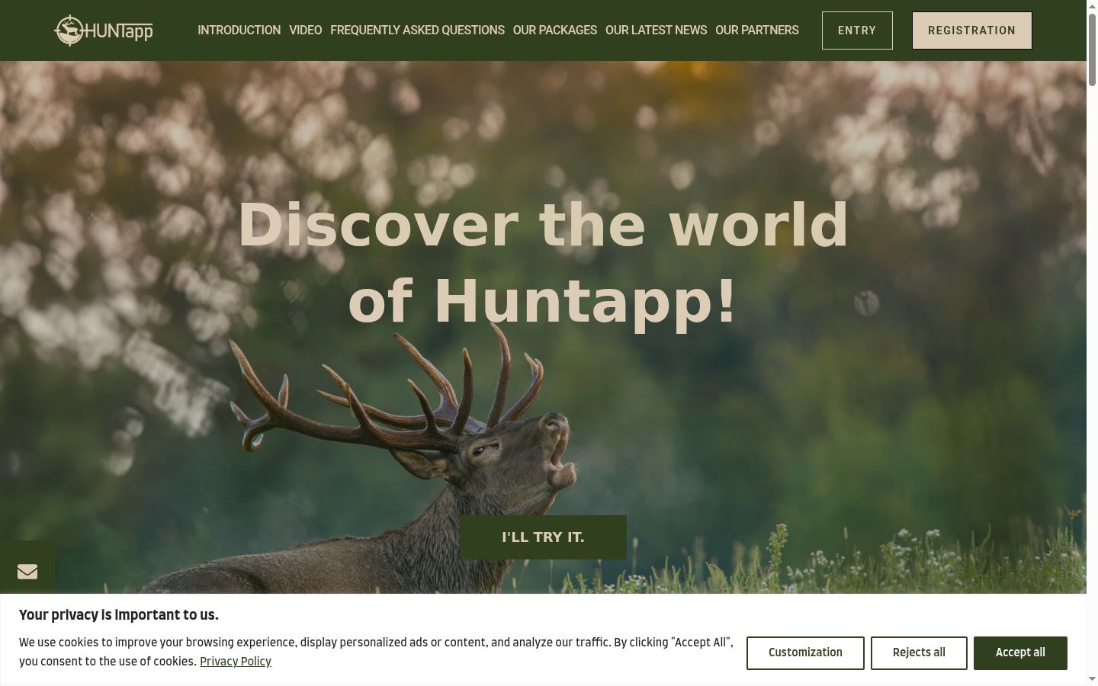Click 'Your privacy is important to us.' text
1098x686 pixels.
pyautogui.click(x=119, y=615)
